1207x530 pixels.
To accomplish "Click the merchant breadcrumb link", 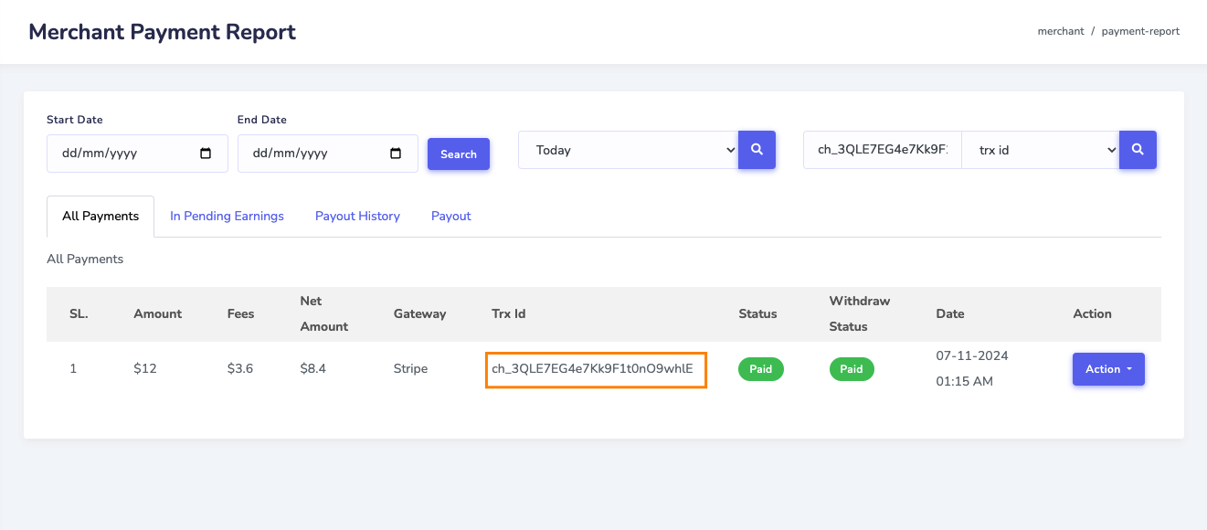I will (x=1060, y=31).
